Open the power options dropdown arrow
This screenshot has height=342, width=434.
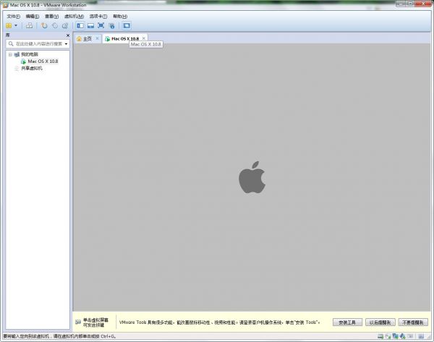16,26
